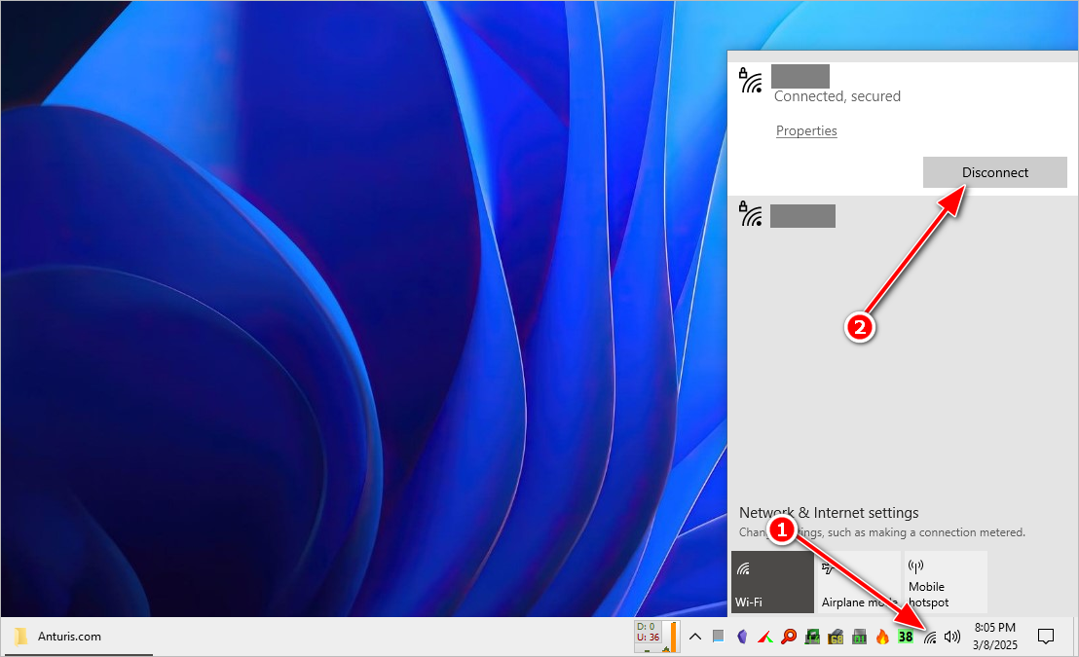This screenshot has height=657, width=1079.
Task: Click the volume speaker icon in tray
Action: pos(952,638)
